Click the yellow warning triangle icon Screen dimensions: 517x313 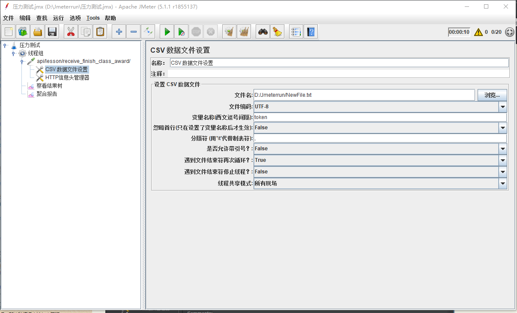[x=478, y=32]
